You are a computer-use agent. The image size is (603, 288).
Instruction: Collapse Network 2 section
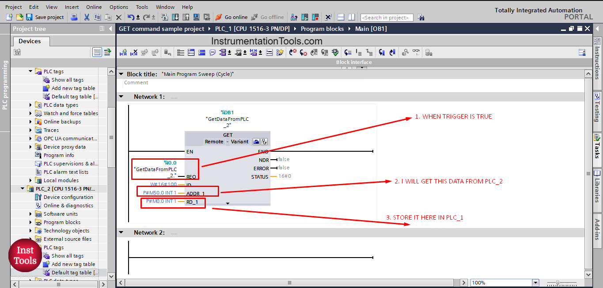pyautogui.click(x=121, y=232)
